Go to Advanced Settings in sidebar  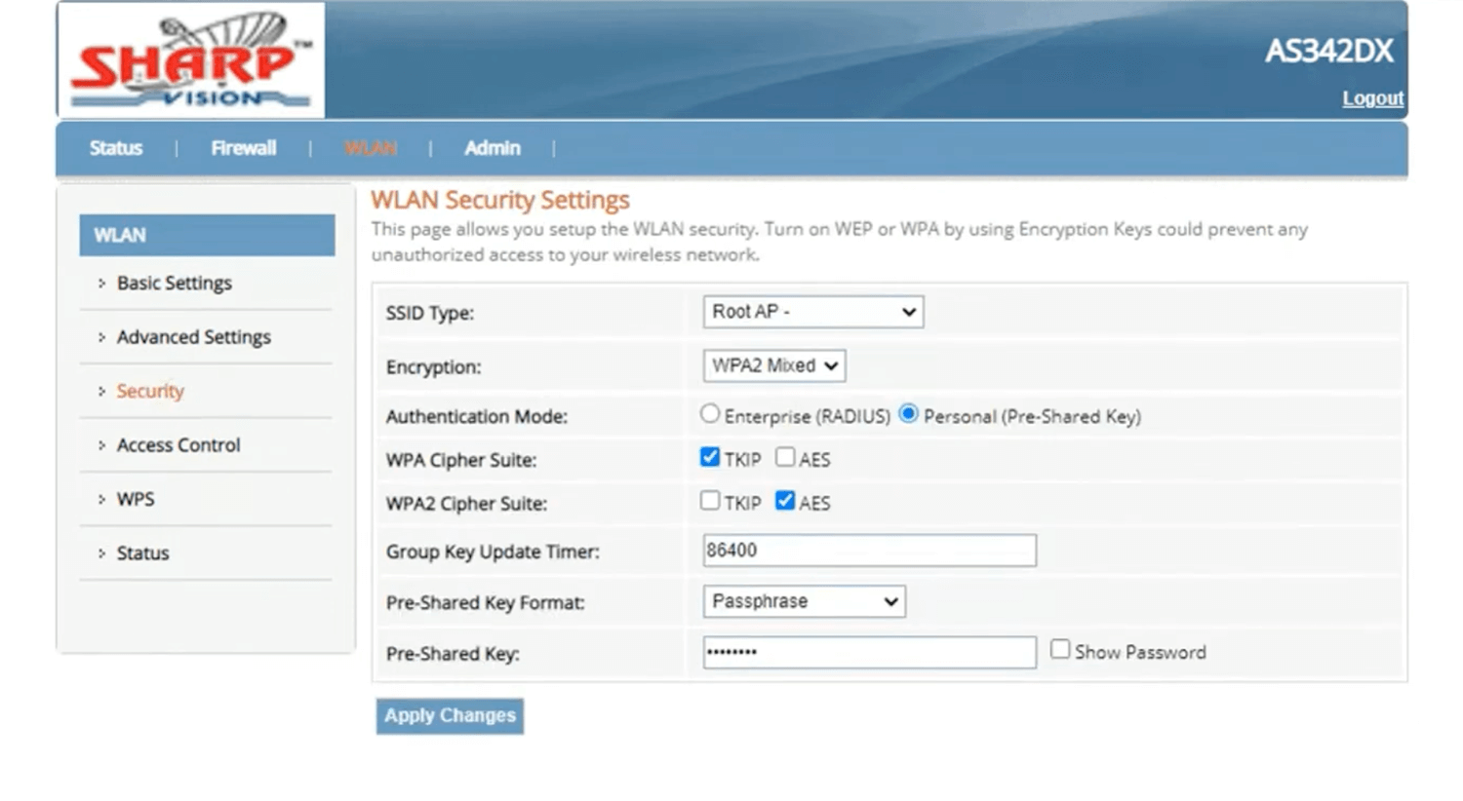tap(193, 337)
